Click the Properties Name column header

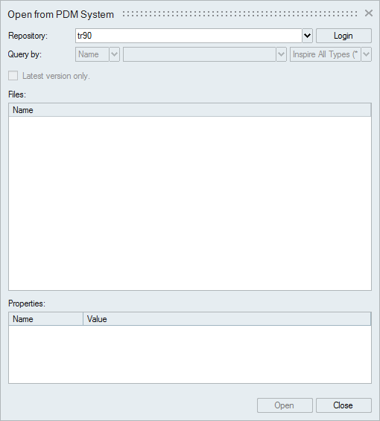pos(45,319)
